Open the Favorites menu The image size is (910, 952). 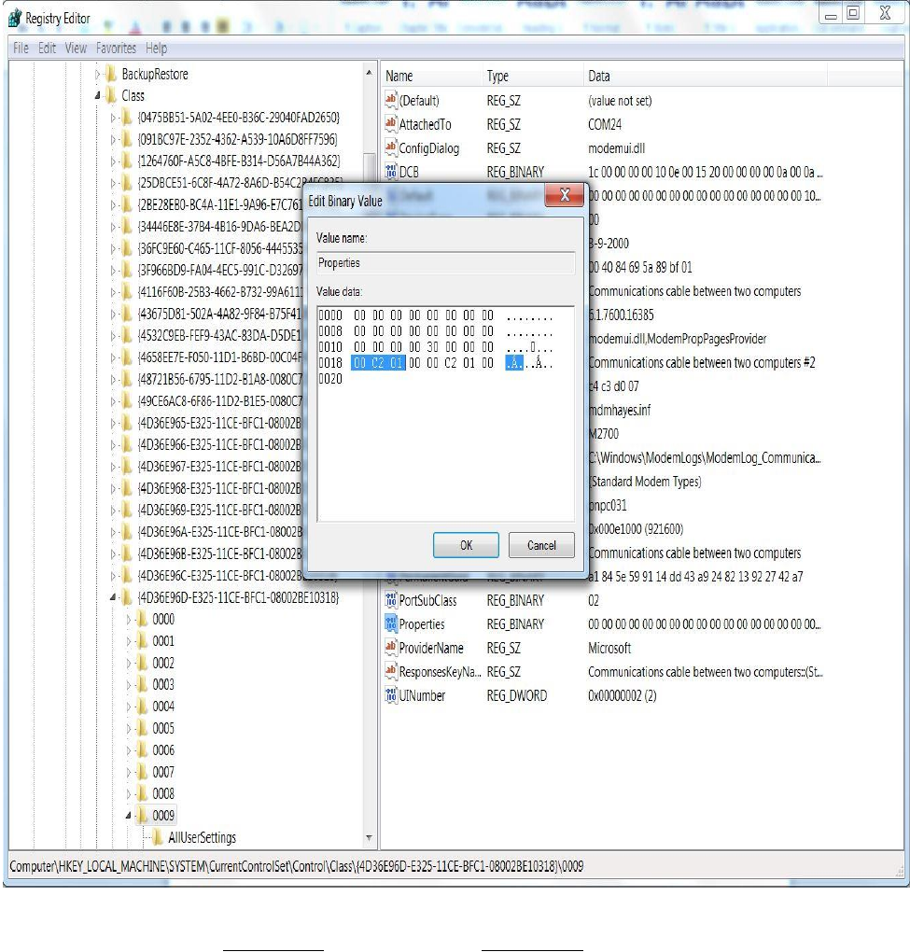point(116,48)
